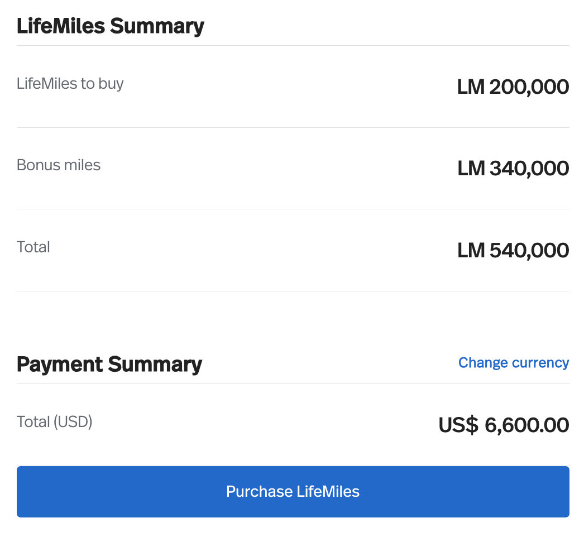
Task: Select the LM 200,000 purchase amount
Action: click(513, 87)
